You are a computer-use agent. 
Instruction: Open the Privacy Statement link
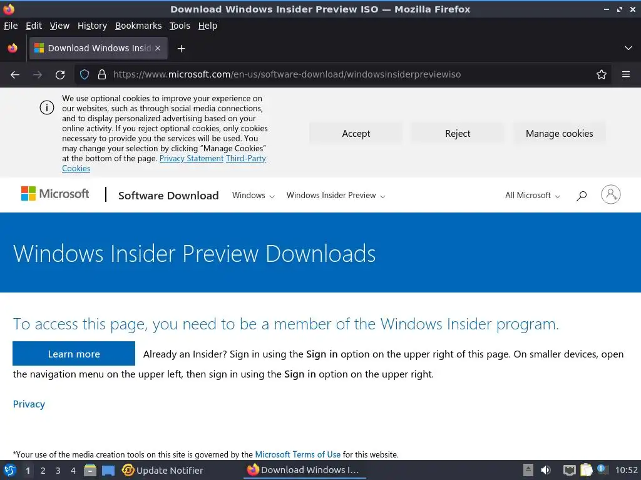click(192, 158)
